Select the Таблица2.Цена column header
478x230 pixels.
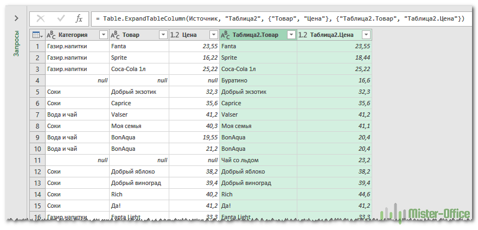[332, 35]
